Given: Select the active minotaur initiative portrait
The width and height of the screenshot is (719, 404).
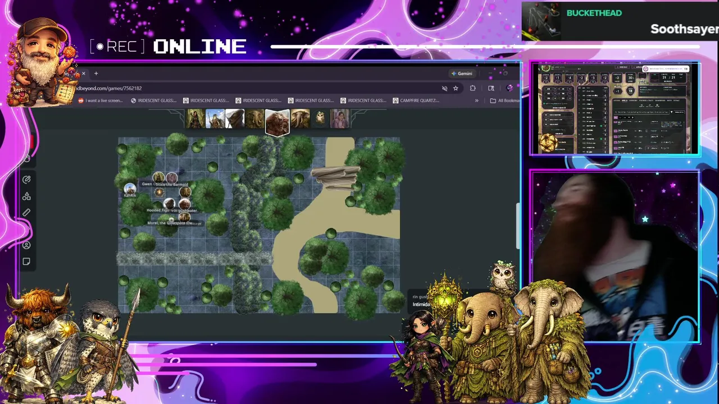Looking at the screenshot, I should tap(277, 122).
